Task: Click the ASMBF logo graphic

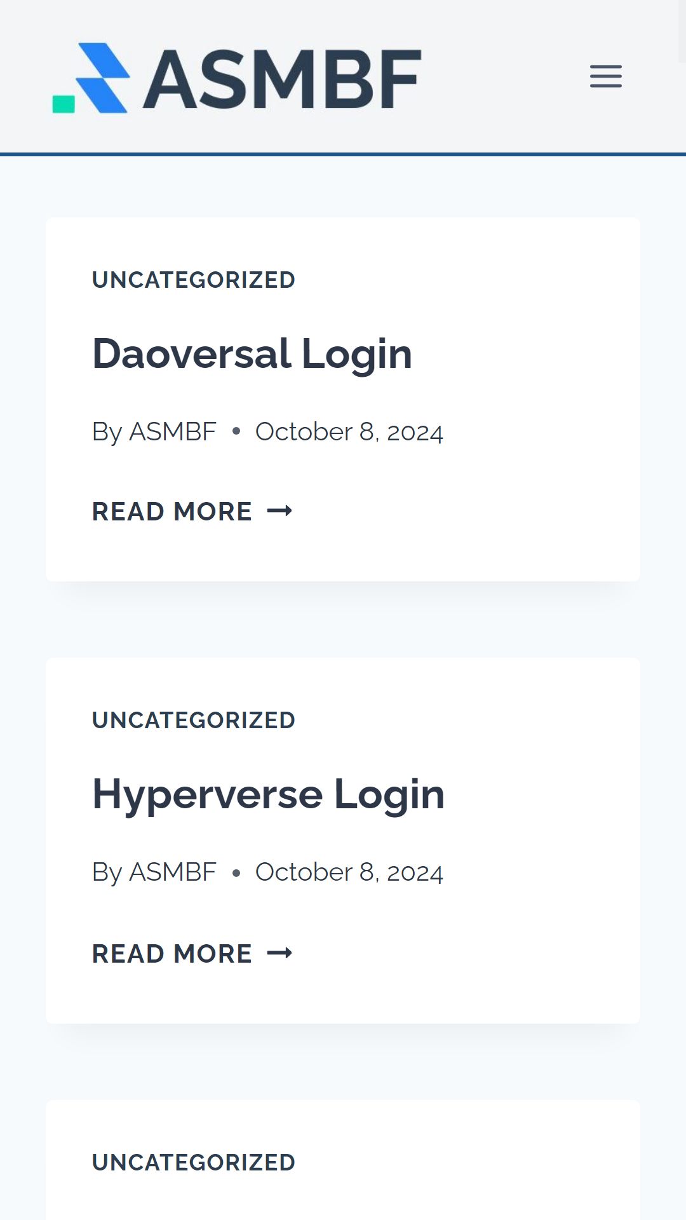Action: click(x=91, y=78)
